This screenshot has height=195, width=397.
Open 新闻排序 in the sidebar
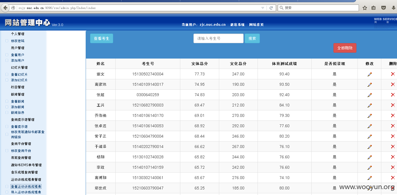(18, 113)
